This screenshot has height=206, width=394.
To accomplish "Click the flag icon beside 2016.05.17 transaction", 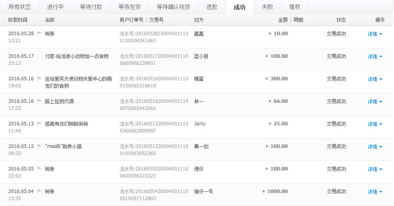I will point(39,57).
